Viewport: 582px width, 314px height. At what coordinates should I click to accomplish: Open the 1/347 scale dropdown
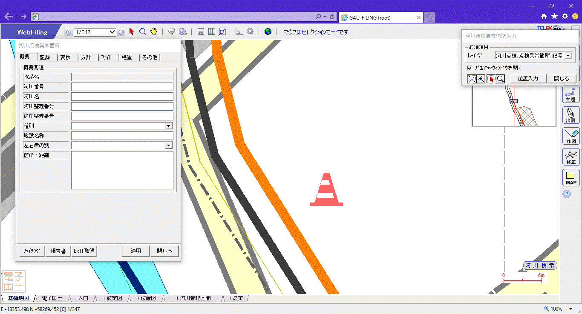tap(112, 32)
